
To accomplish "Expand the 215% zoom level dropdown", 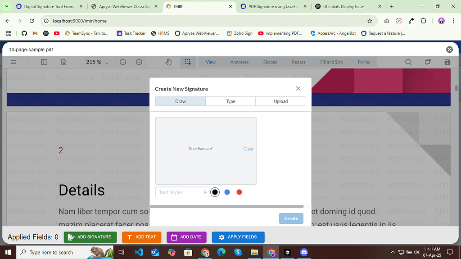I will [97, 62].
